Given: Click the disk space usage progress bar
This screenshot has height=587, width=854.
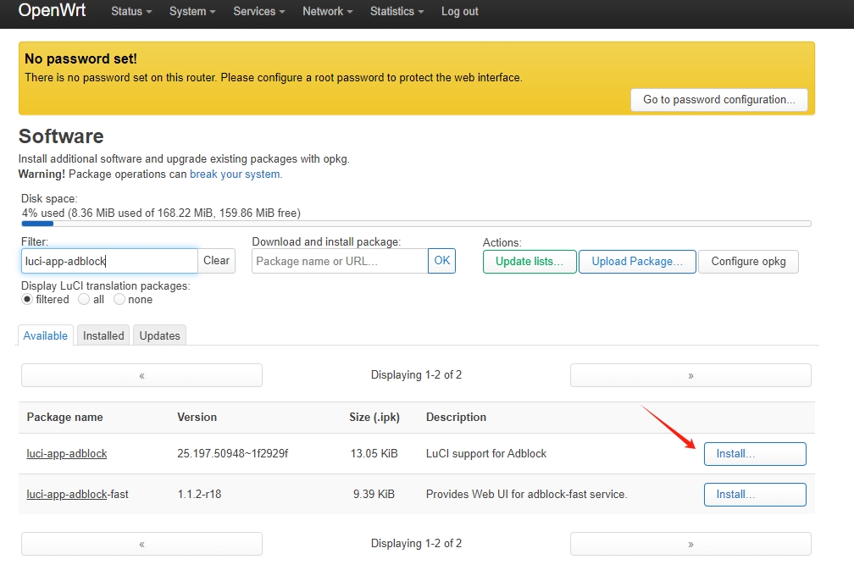Looking at the screenshot, I should pos(416,224).
